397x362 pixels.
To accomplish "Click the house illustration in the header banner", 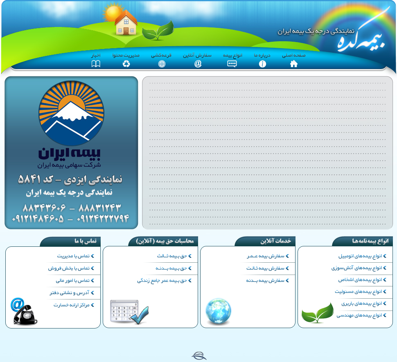I will coord(126,23).
